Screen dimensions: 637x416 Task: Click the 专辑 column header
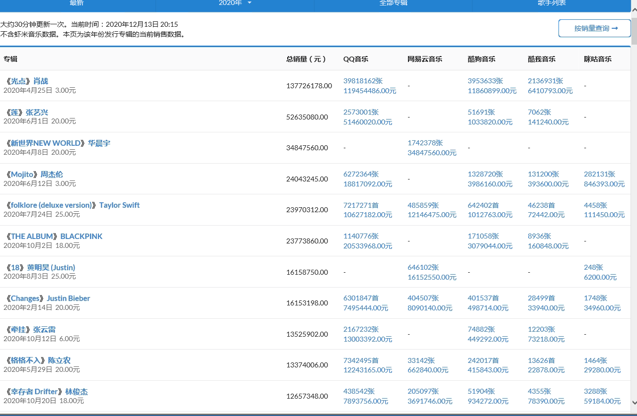click(10, 59)
